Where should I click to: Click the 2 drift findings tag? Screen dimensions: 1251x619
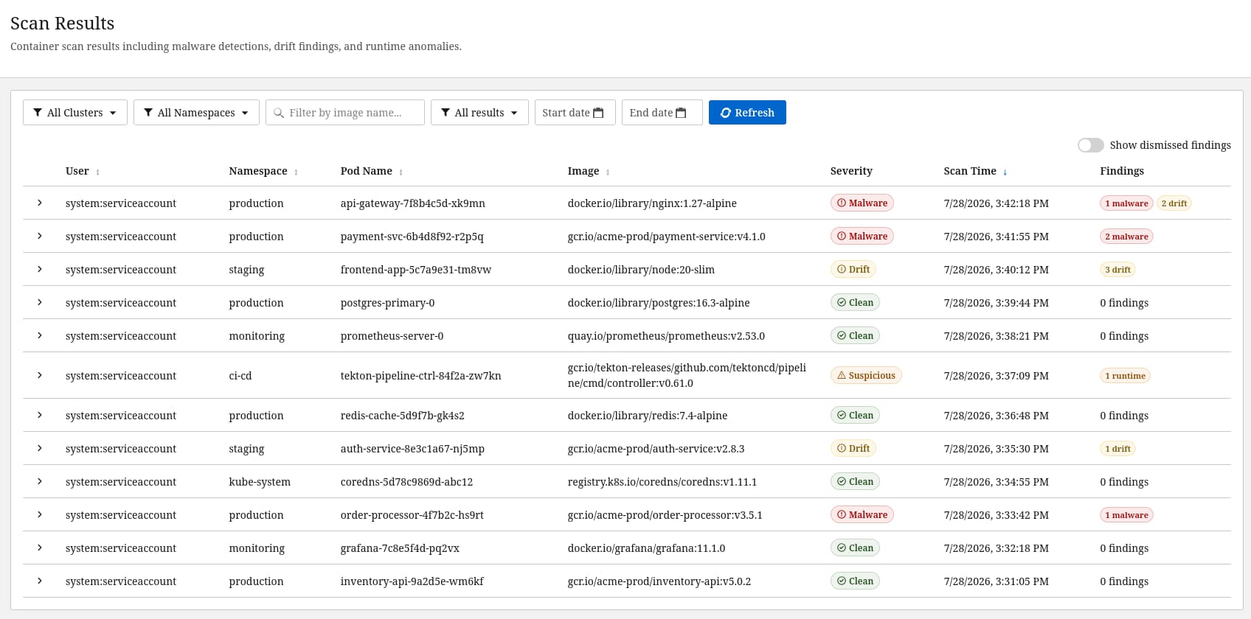pyautogui.click(x=1174, y=203)
